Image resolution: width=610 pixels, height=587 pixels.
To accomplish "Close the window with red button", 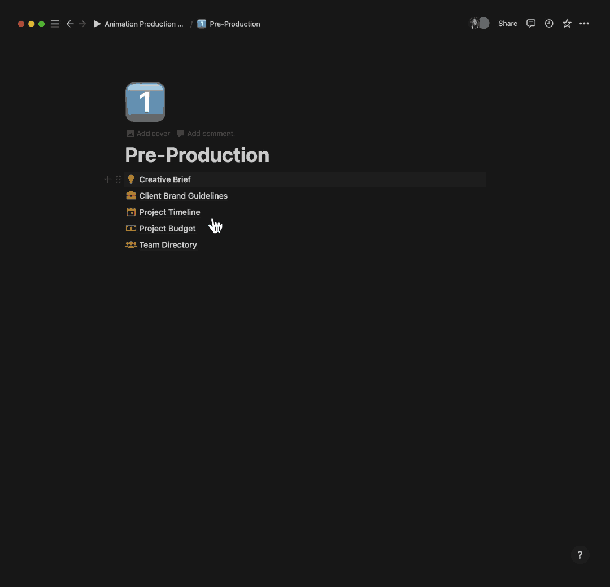I will coord(21,24).
